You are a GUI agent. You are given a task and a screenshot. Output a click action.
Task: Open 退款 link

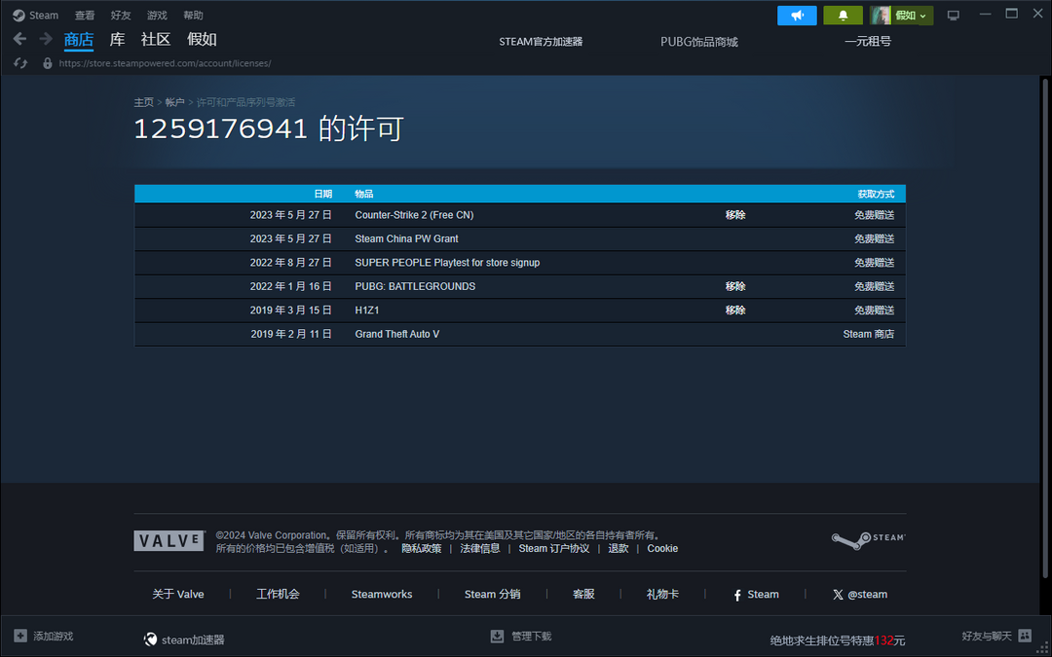[619, 548]
